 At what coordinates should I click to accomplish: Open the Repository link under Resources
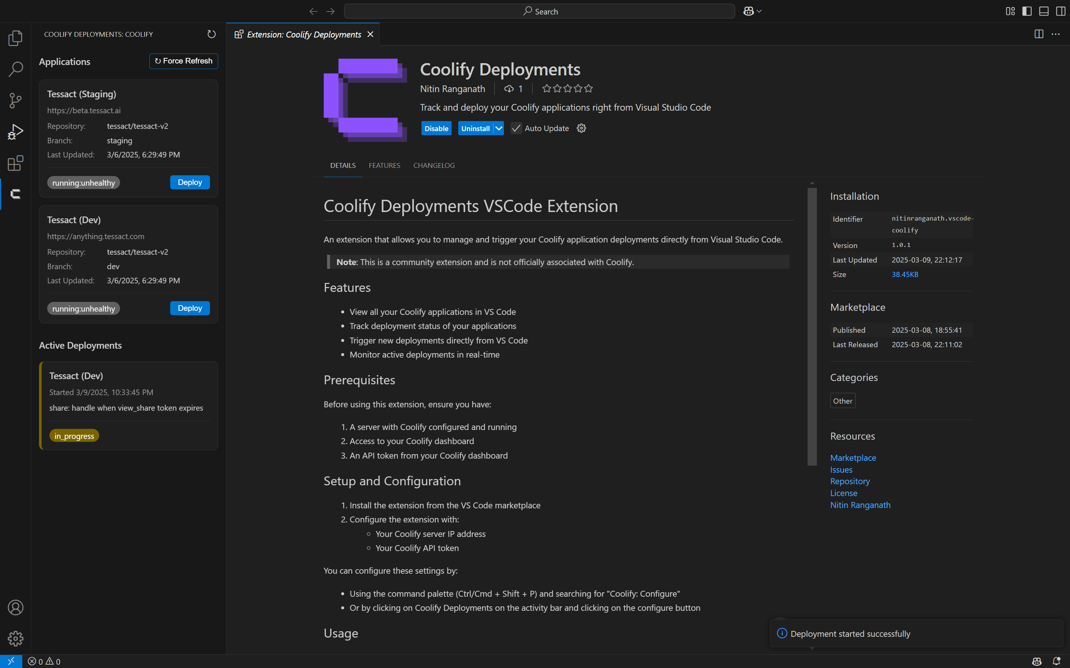849,481
